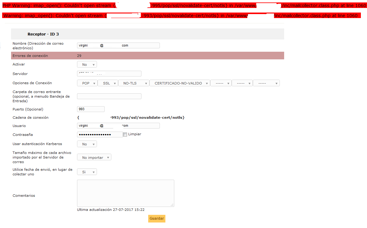
Task: Open the Activar dropdown set to No
Action: point(87,64)
